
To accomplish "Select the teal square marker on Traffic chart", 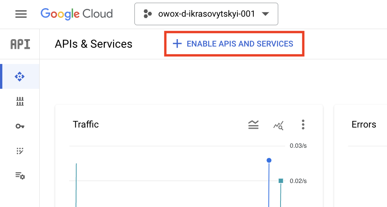I will (x=281, y=181).
